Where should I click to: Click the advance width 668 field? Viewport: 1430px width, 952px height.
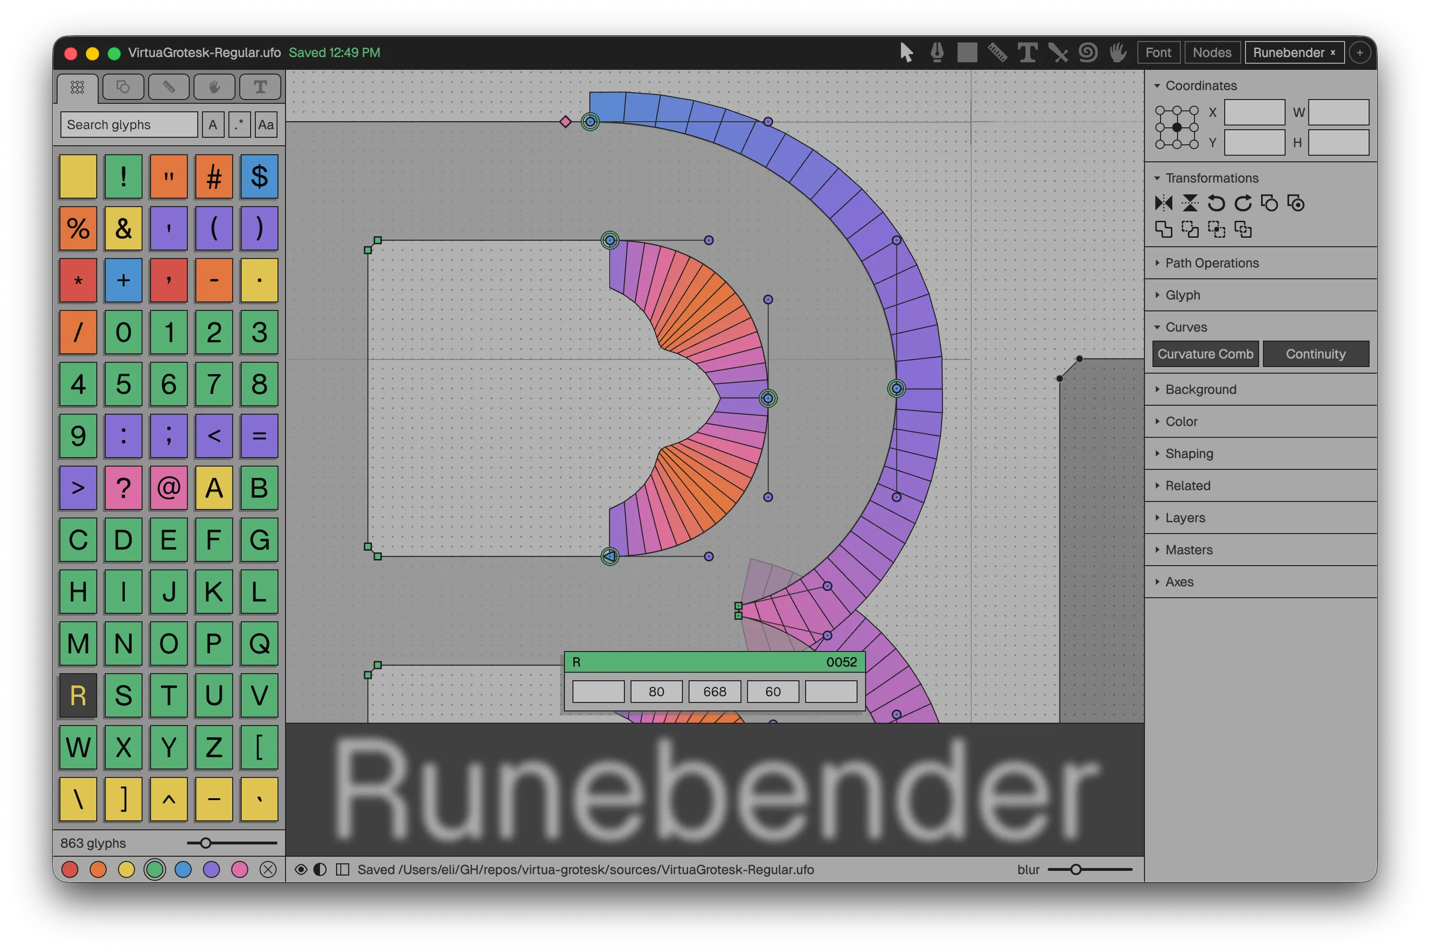(714, 692)
